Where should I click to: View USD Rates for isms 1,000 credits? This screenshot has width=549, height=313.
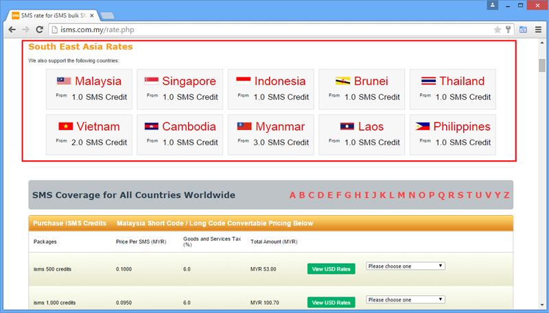click(x=331, y=303)
